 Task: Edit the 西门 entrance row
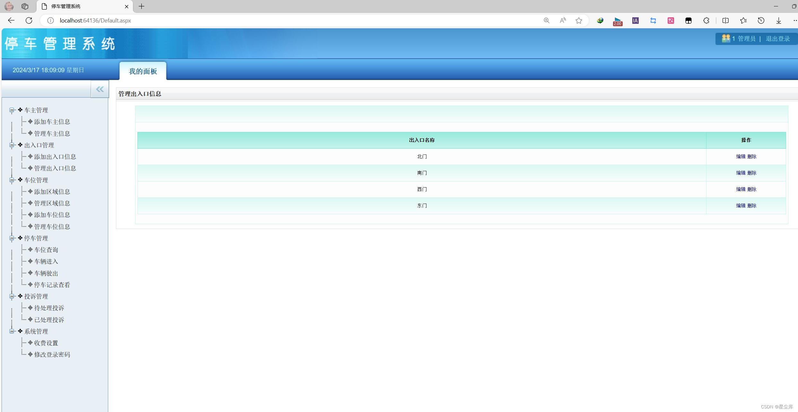tap(741, 189)
